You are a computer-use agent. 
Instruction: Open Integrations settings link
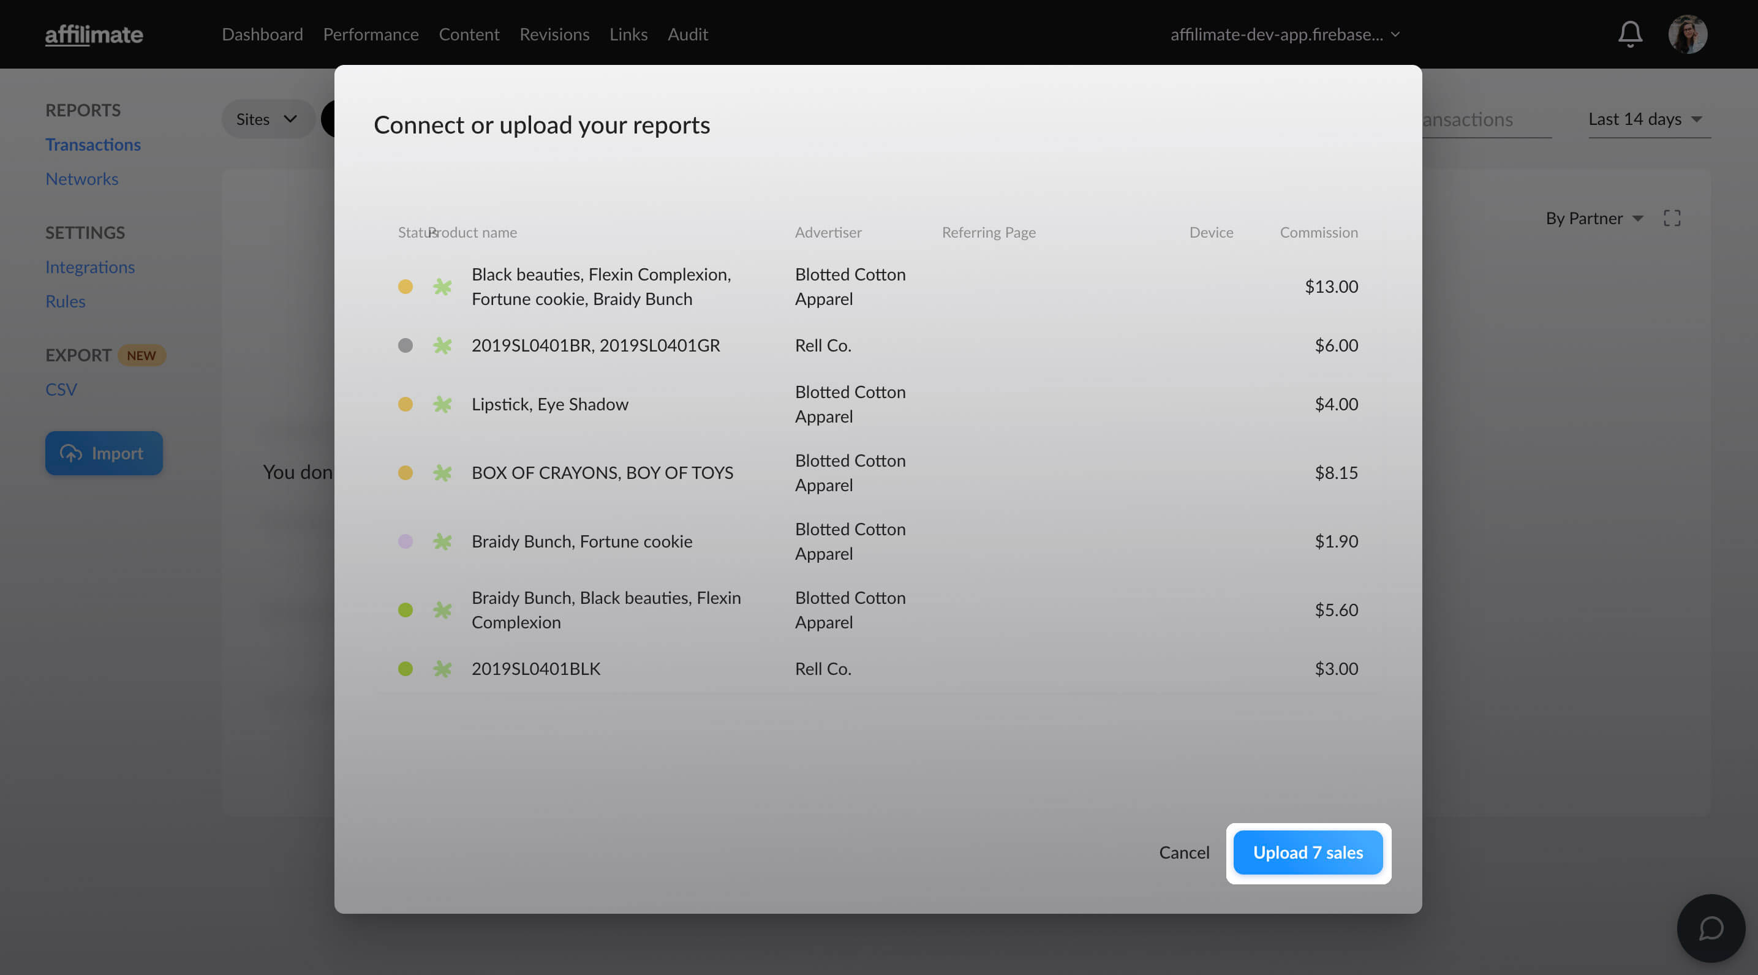coord(90,267)
